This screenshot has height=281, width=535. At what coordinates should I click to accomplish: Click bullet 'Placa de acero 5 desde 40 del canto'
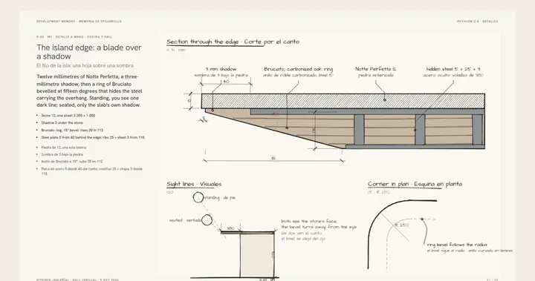click(92, 171)
